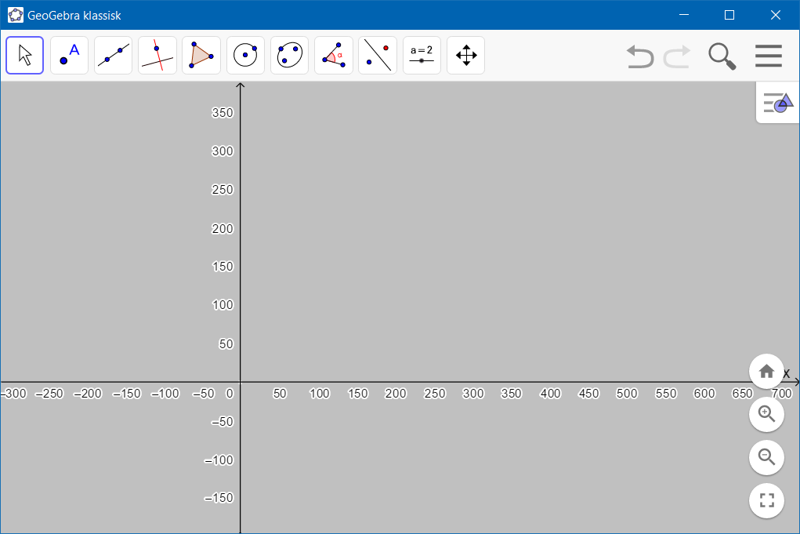This screenshot has width=800, height=534.
Task: Click the Undo arrow
Action: coord(639,56)
